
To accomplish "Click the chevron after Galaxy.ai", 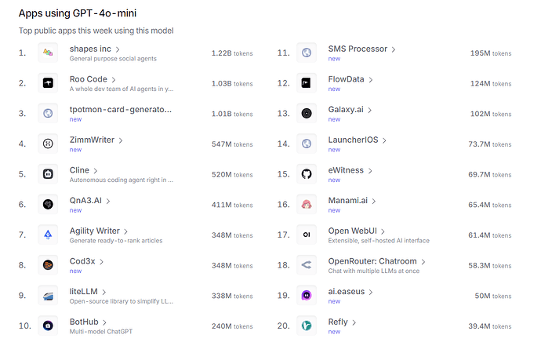I will tap(369, 110).
